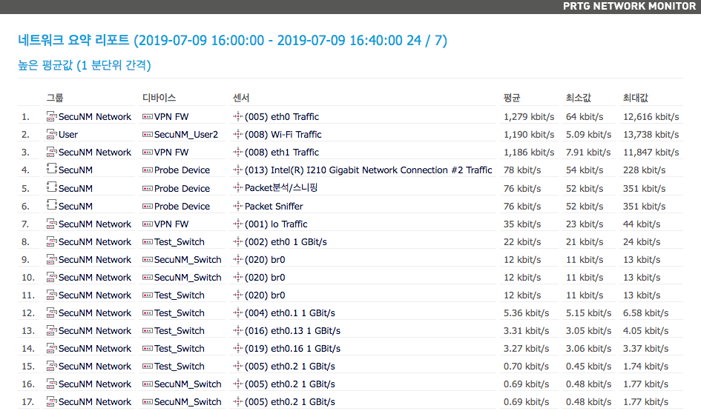701x411 pixels.
Task: Click average value 0.70 kbit/s
Action: 526,367
